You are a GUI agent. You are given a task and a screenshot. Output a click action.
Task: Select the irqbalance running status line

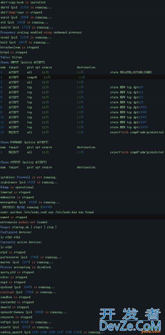tap(29, 182)
